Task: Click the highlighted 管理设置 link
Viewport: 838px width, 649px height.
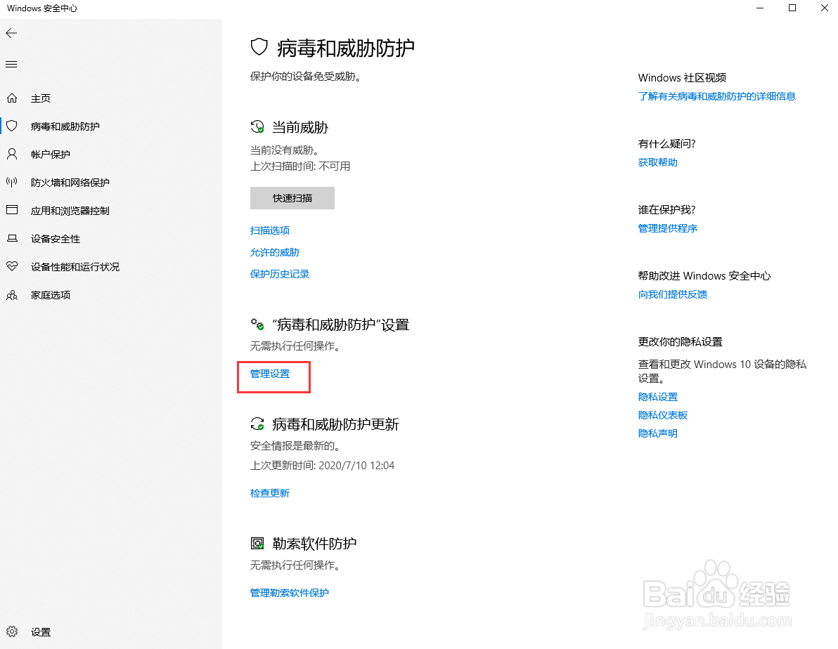Action: point(269,374)
